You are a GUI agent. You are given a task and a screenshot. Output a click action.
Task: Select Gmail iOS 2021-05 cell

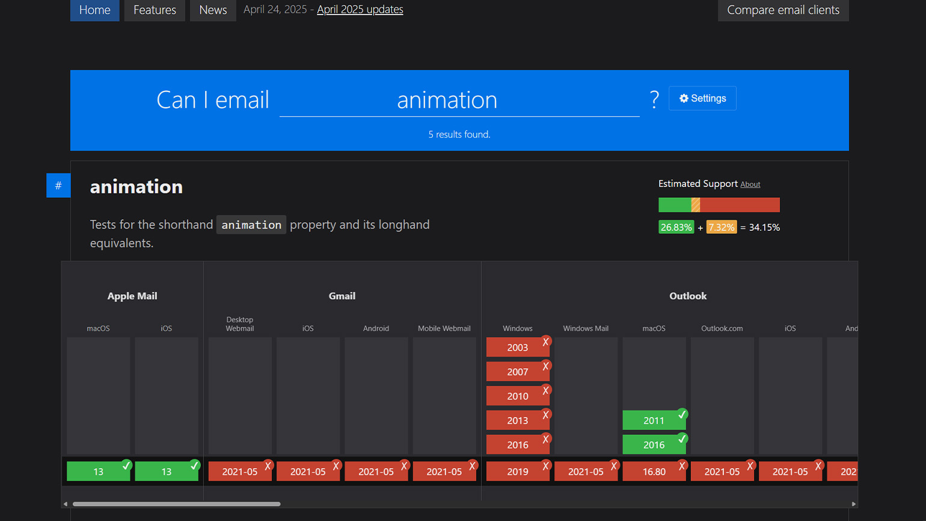click(x=308, y=471)
